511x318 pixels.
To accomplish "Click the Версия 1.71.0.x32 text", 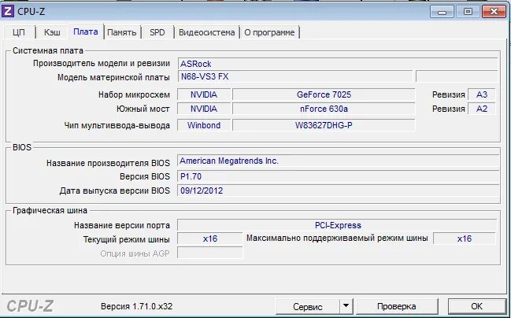I will pyautogui.click(x=136, y=307).
